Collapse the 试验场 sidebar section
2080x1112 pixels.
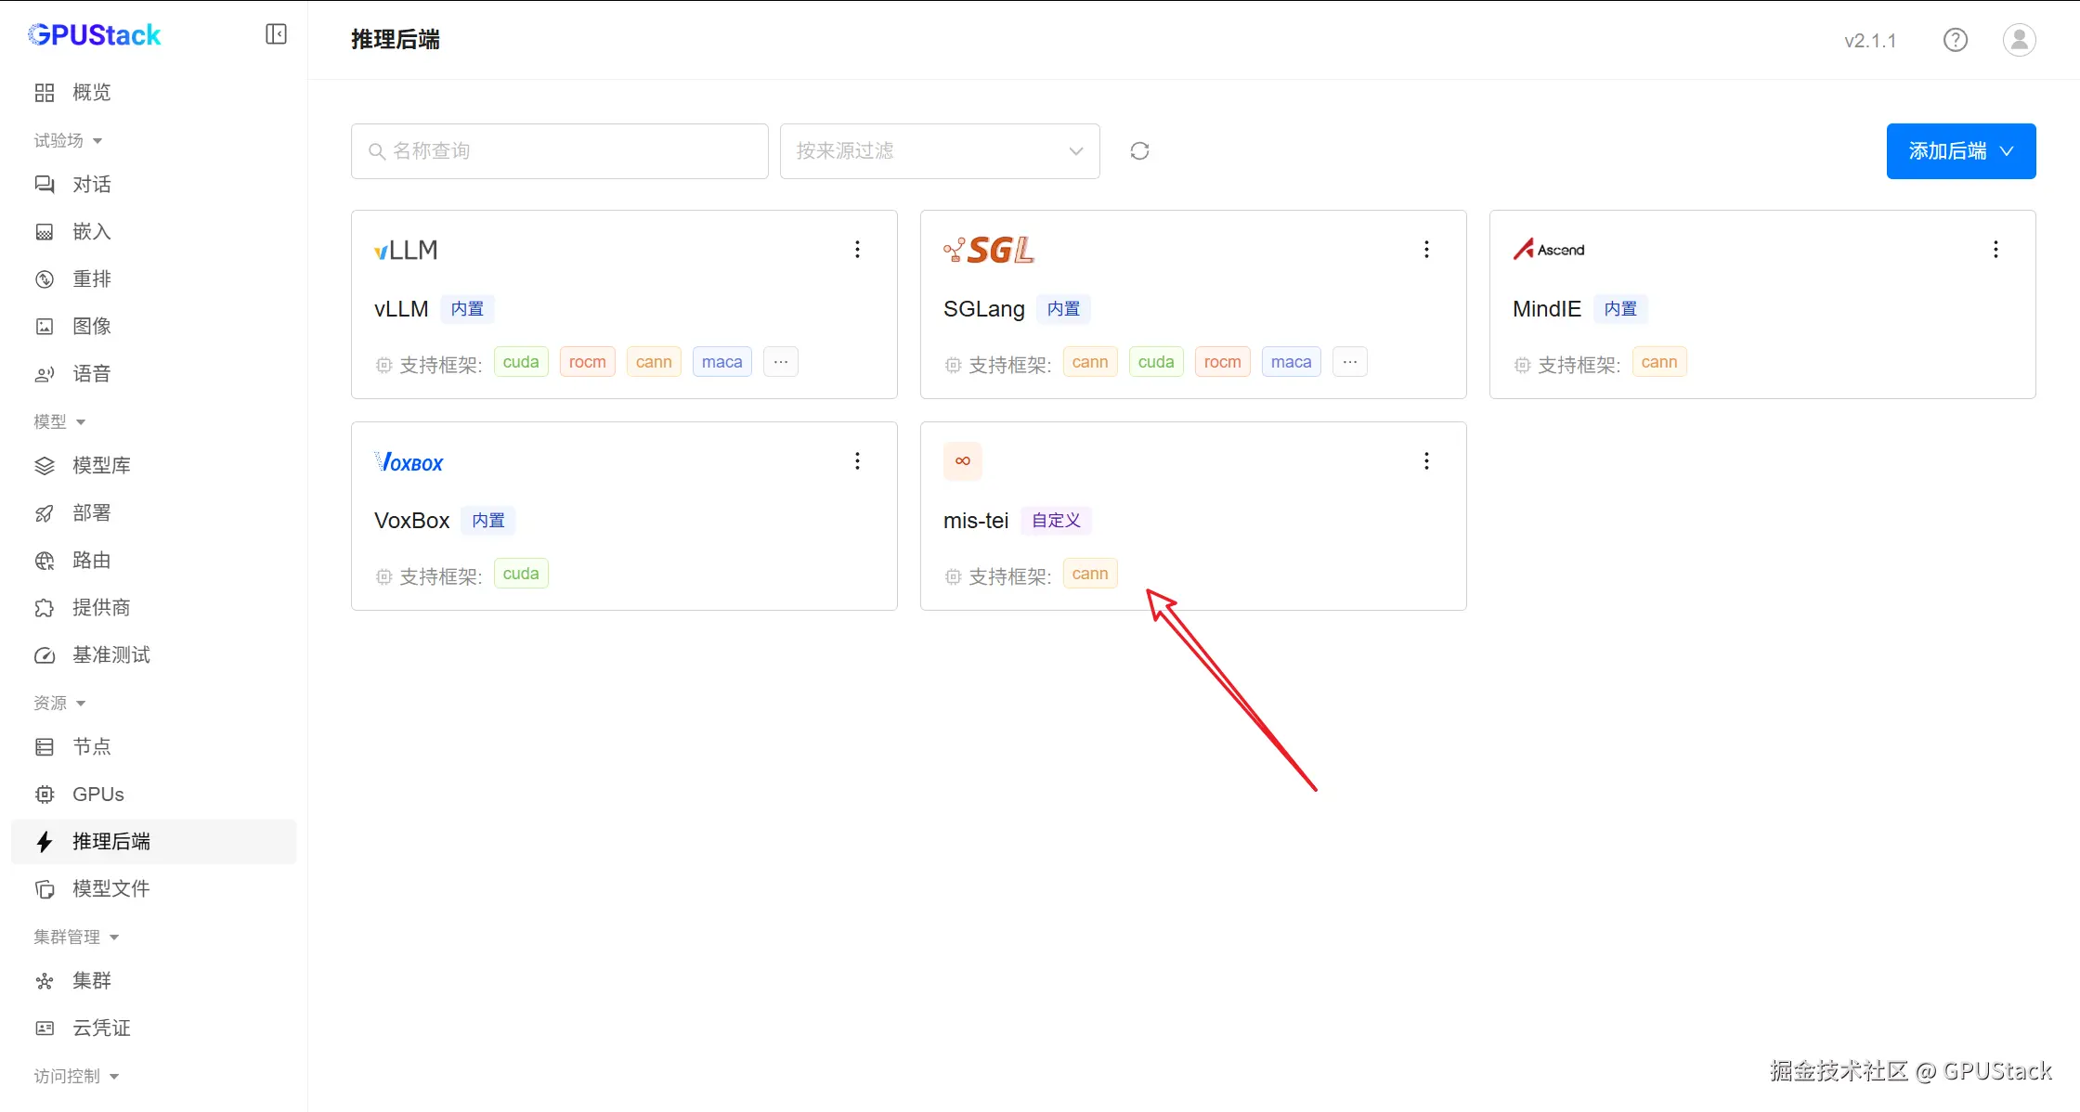(x=69, y=140)
